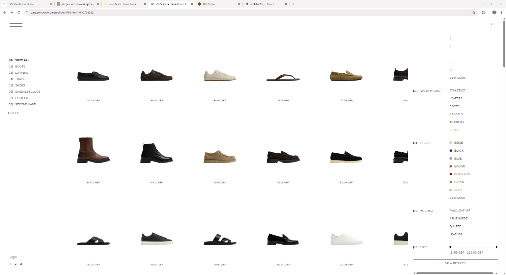
Task: Open the browser extensions puzzle icon
Action: (484, 12)
